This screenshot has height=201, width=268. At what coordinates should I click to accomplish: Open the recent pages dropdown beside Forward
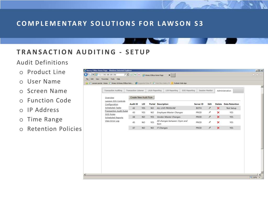coord(93,75)
